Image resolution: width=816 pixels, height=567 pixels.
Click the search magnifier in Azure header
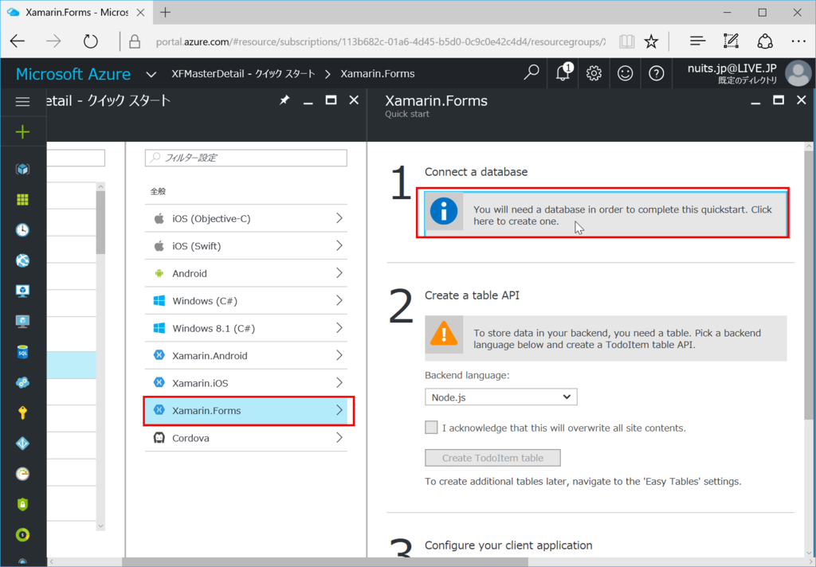[x=532, y=72]
